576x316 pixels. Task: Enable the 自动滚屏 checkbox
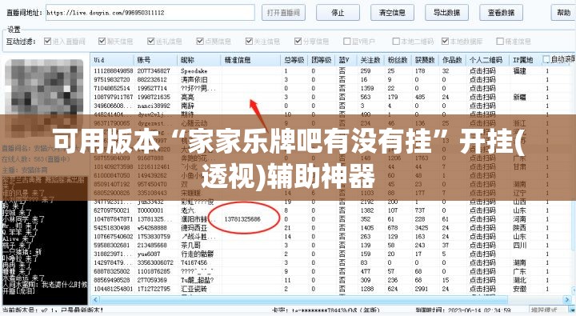click(x=546, y=59)
